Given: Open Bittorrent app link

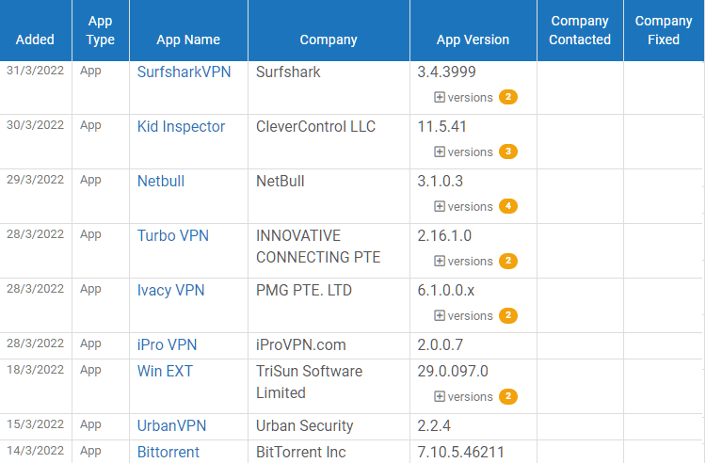Looking at the screenshot, I should tap(168, 452).
